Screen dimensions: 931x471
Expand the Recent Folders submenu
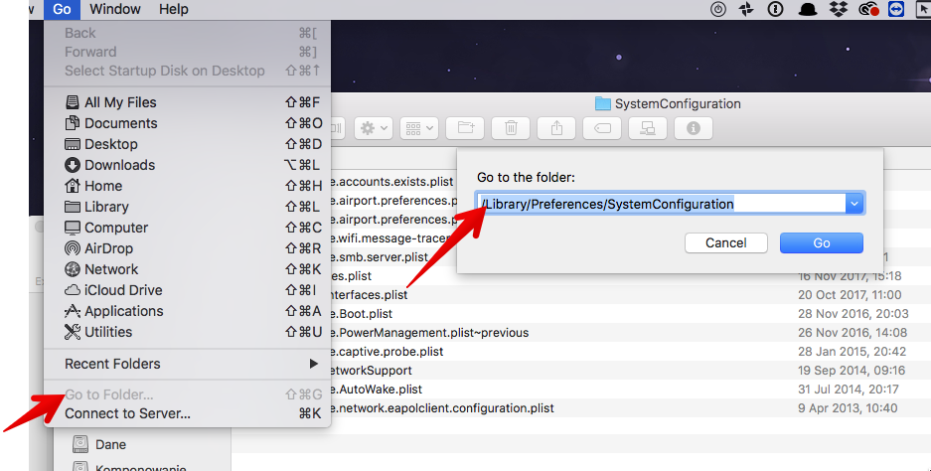pyautogui.click(x=187, y=364)
